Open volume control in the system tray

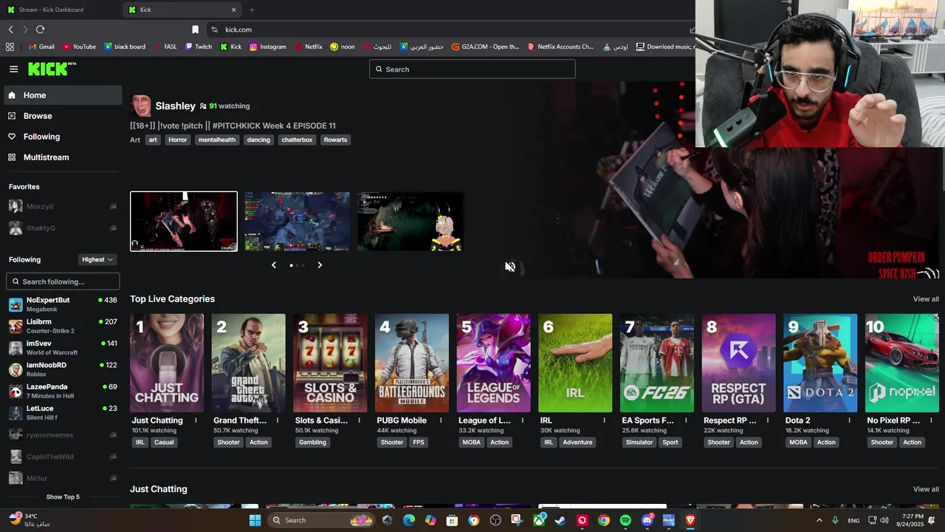[x=884, y=520]
